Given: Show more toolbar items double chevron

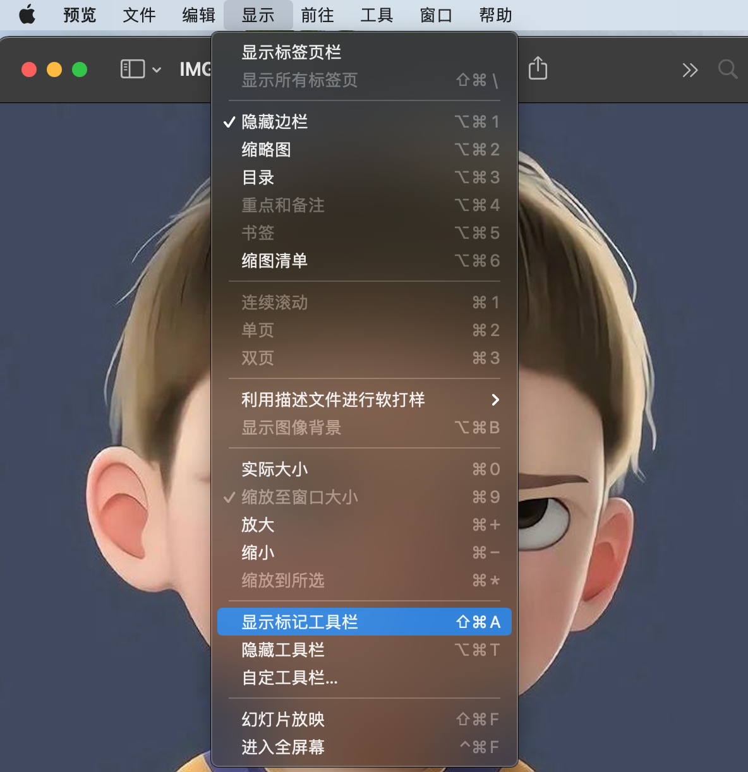Looking at the screenshot, I should tap(690, 69).
